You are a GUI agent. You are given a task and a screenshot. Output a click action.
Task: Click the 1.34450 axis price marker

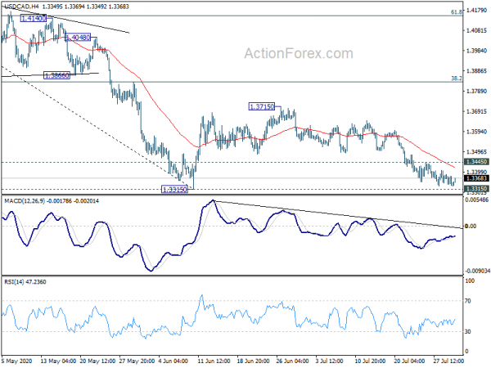476,162
